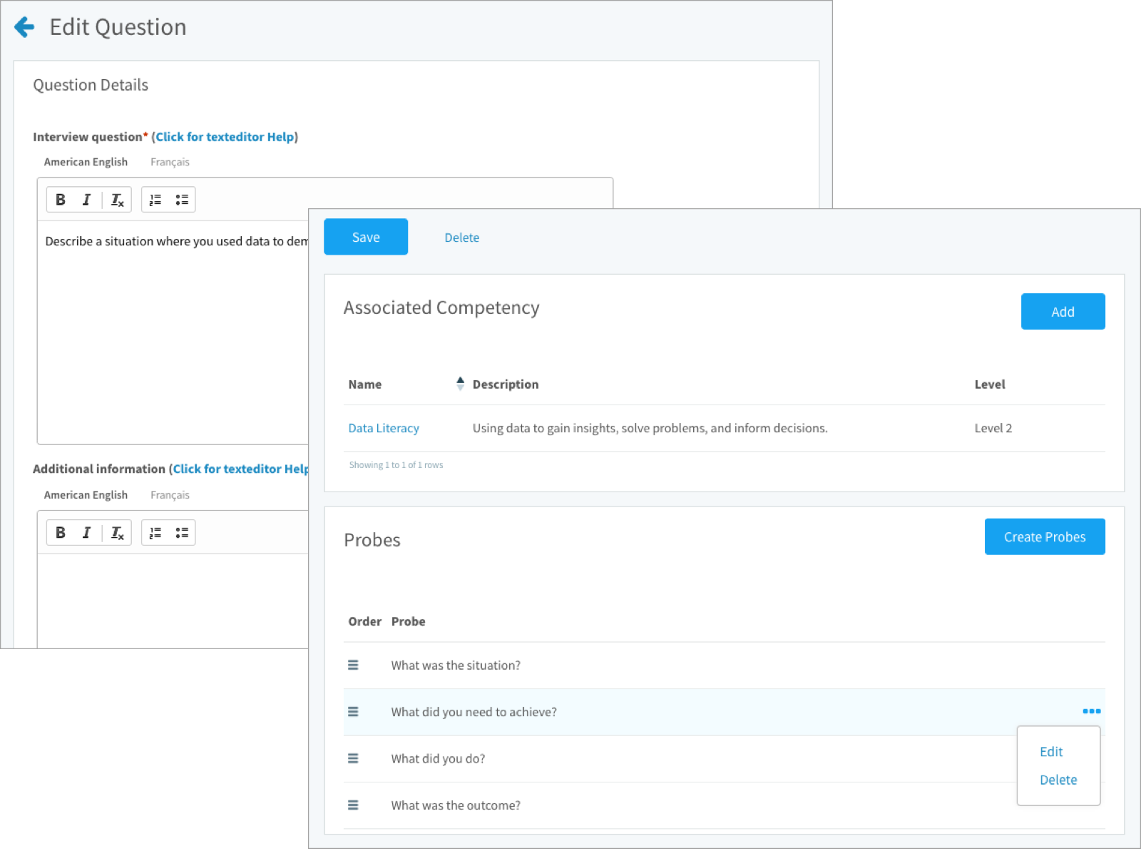
Task: Toggle bold in the additional information editor
Action: click(61, 533)
